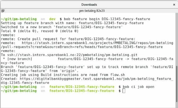Click 'Total 0 (delta 0), reused 0' line
178x108 pixels.
[x=39, y=31]
